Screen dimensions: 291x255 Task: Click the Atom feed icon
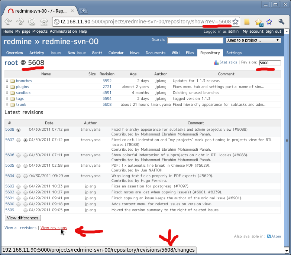coord(269,236)
